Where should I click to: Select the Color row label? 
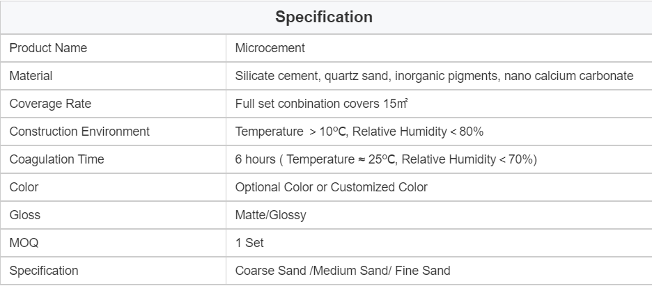tap(24, 187)
